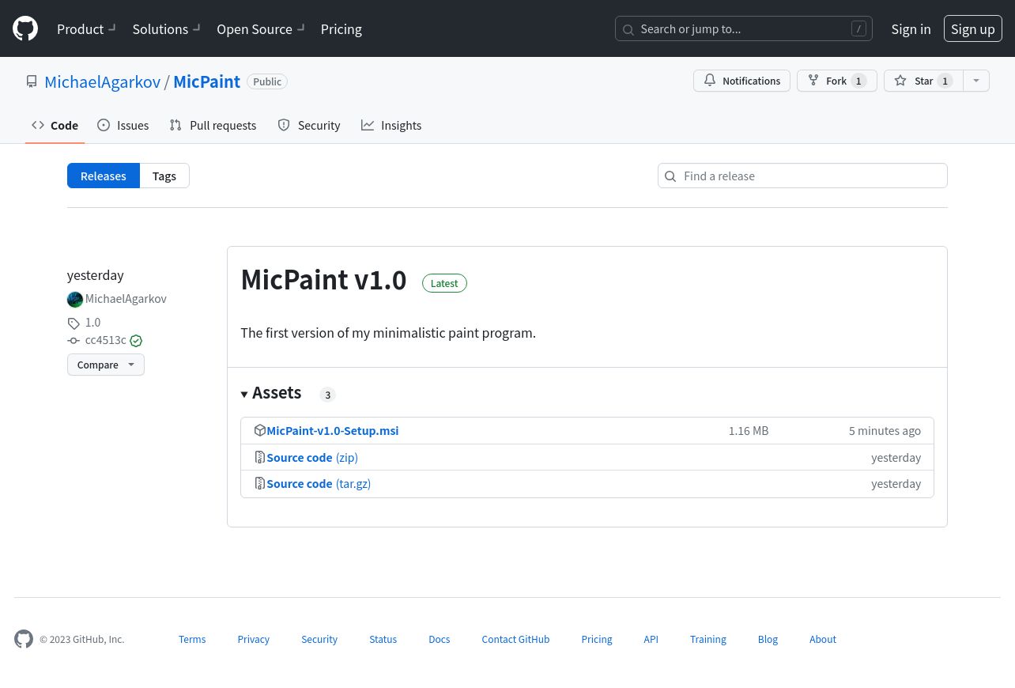Viewport: 1015px width, 688px height.
Task: Download Source code (zip)
Action: (312, 457)
